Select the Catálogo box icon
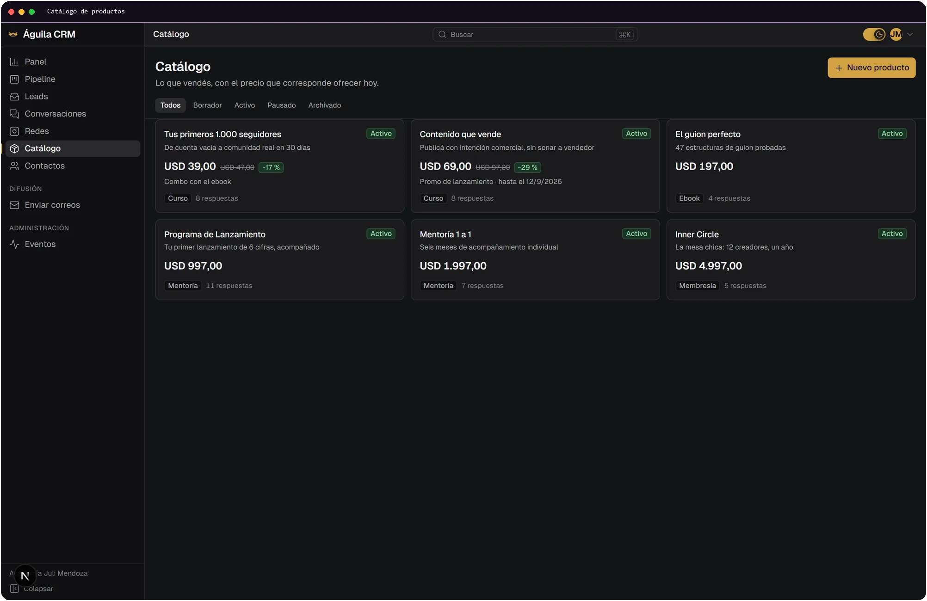Screen dimensions: 927x601 click(14, 148)
